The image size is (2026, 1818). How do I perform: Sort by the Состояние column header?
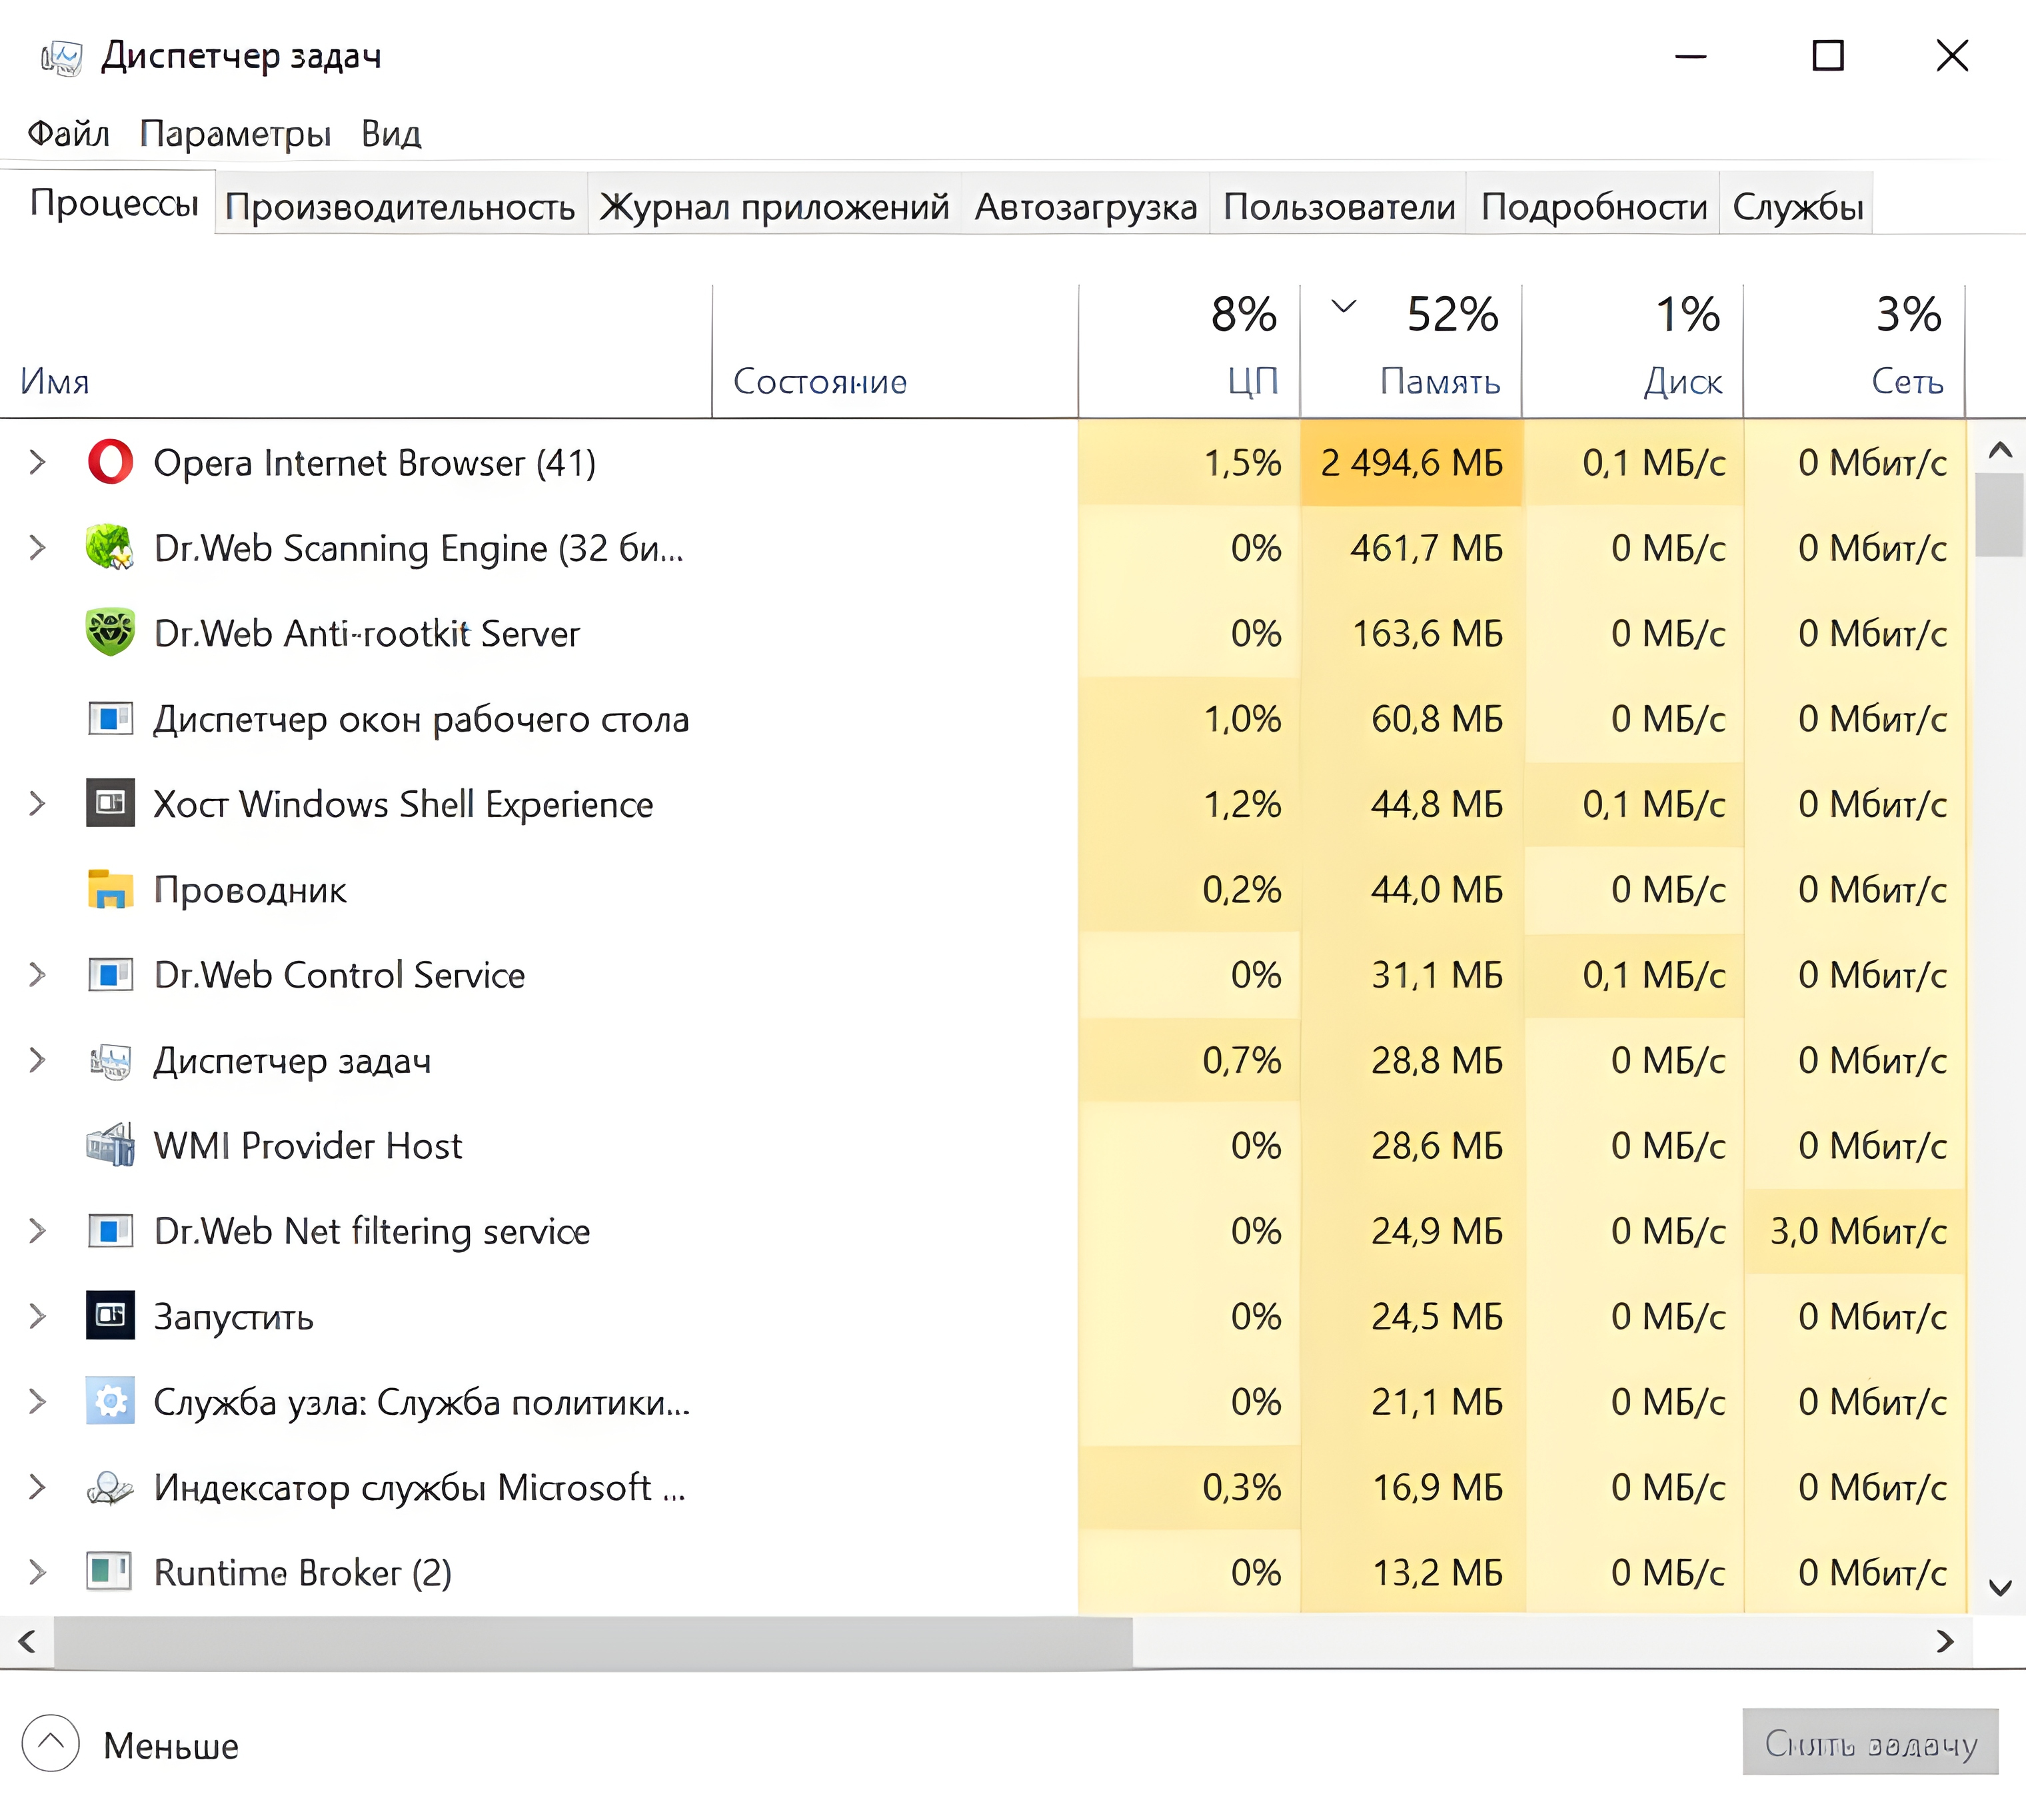[x=895, y=352]
